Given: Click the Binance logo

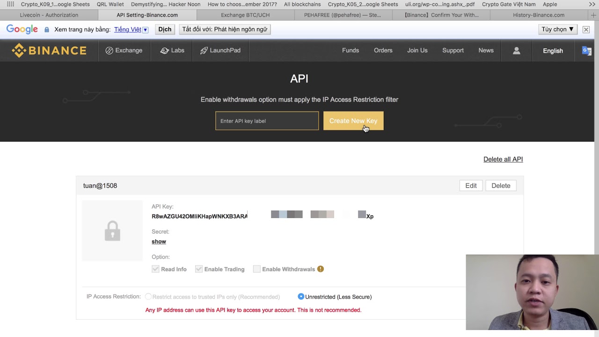Looking at the screenshot, I should pos(49,51).
